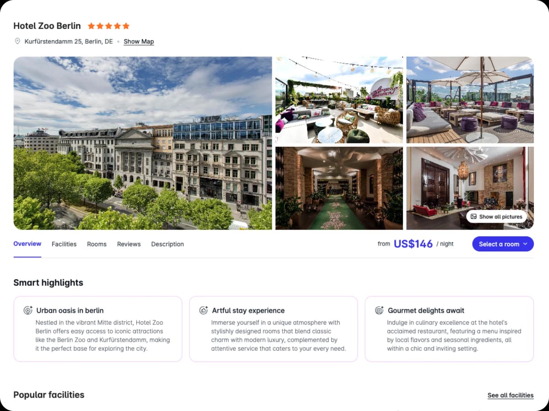Click See all facilities link
549x411 pixels.
point(511,395)
